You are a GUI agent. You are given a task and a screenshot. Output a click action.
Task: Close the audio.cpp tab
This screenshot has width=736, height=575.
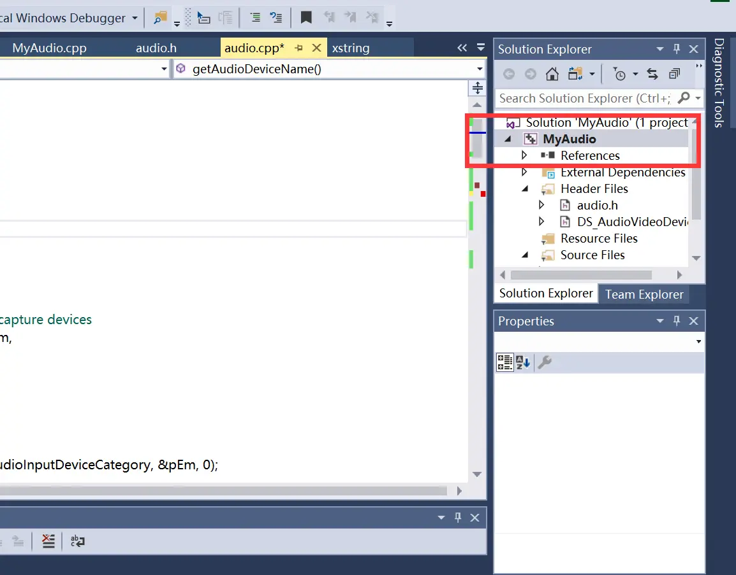coord(317,48)
